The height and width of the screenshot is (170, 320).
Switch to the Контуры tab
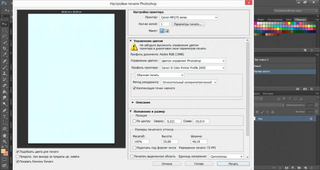click(268, 94)
